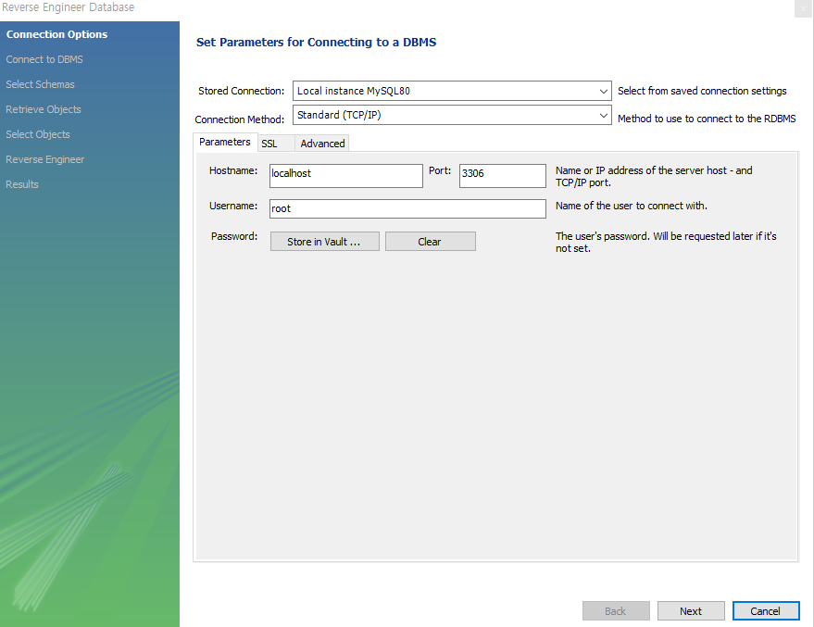This screenshot has height=627, width=814.
Task: Open the Stored Connection dropdown
Action: point(452,91)
